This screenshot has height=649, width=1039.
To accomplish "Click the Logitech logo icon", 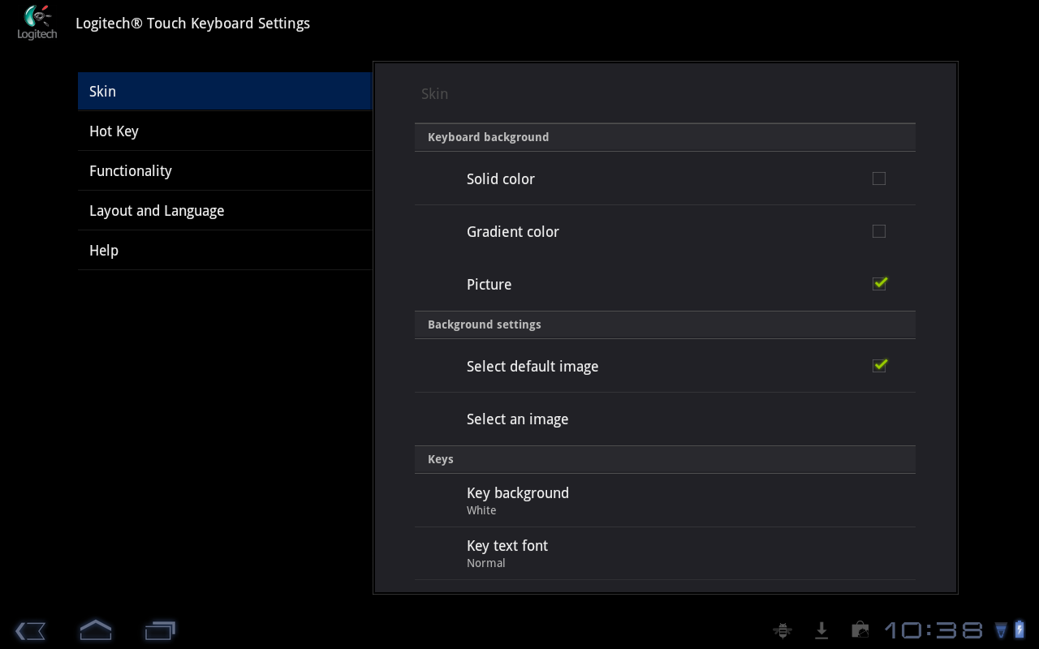I will coord(37,23).
